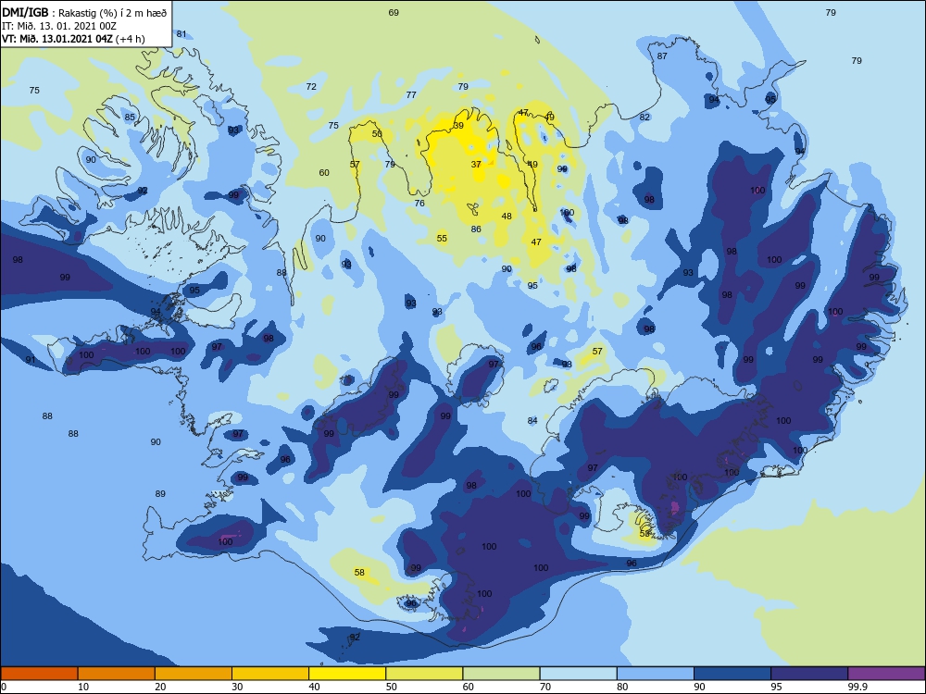
Task: Click the humidity value 84 on map
Action: 532,420
